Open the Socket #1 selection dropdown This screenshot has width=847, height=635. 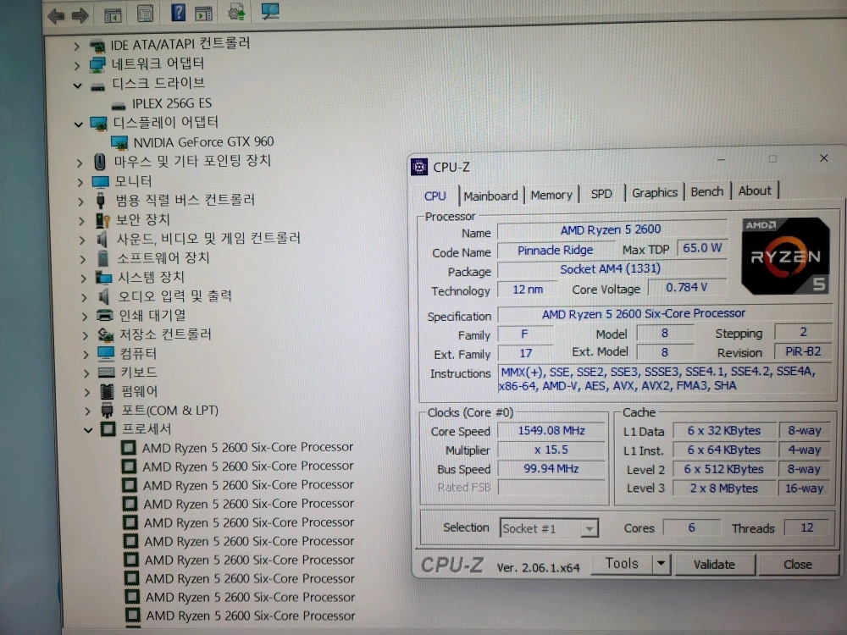pos(590,528)
